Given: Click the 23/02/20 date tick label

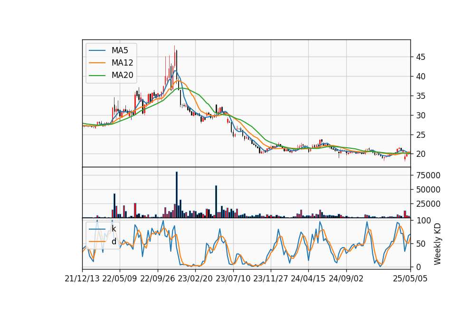Looking at the screenshot, I should [195, 279].
